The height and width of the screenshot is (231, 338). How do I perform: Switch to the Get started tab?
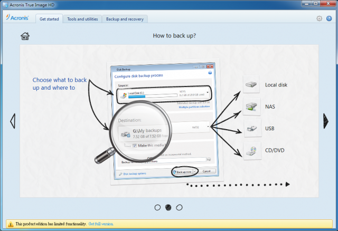(x=49, y=19)
